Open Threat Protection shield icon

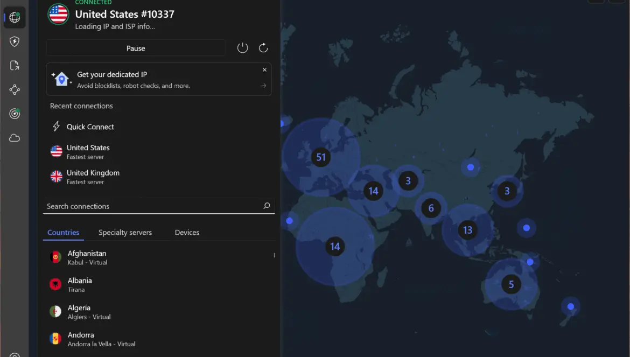tap(15, 41)
